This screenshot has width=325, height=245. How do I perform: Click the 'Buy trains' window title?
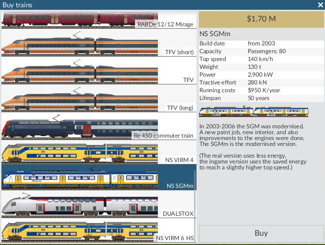[x=18, y=5]
